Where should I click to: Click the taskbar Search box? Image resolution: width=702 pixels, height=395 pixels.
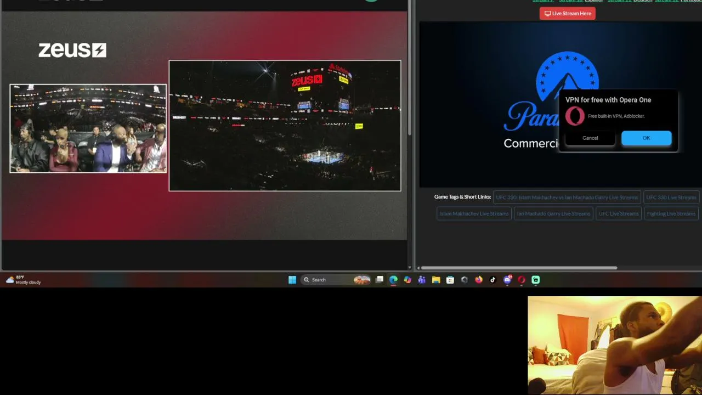pyautogui.click(x=336, y=280)
